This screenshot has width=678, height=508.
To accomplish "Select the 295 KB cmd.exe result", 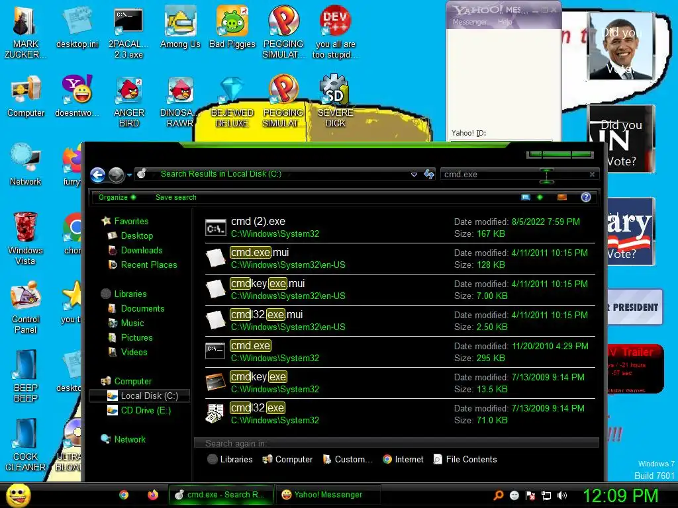I will (x=400, y=352).
